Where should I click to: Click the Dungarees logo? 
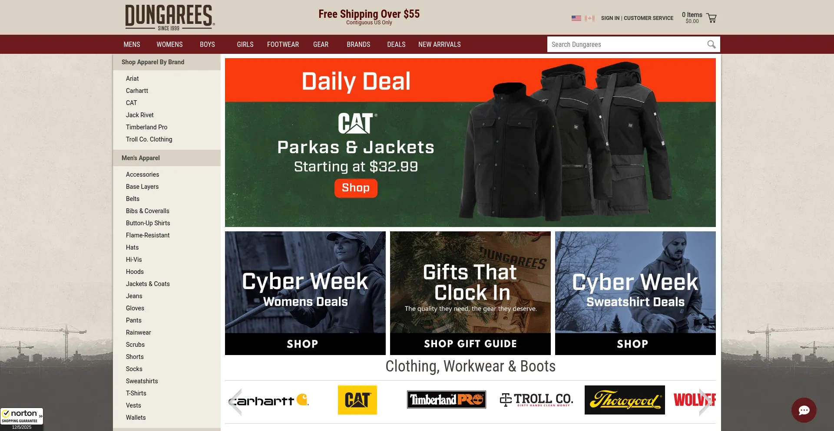[x=170, y=17]
